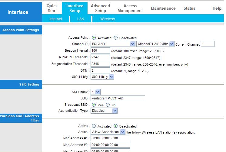Image resolution: width=226 pixels, height=152 pixels.
Task: Click the 'Channel ID' label
Action: [80, 44]
